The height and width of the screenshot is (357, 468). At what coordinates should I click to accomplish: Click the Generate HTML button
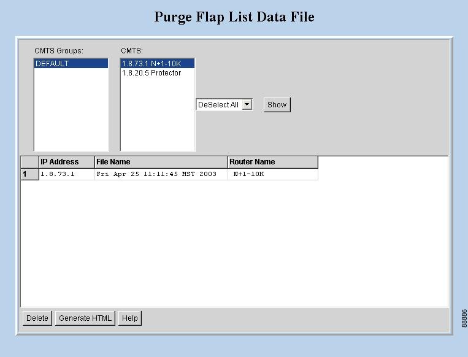coord(85,318)
